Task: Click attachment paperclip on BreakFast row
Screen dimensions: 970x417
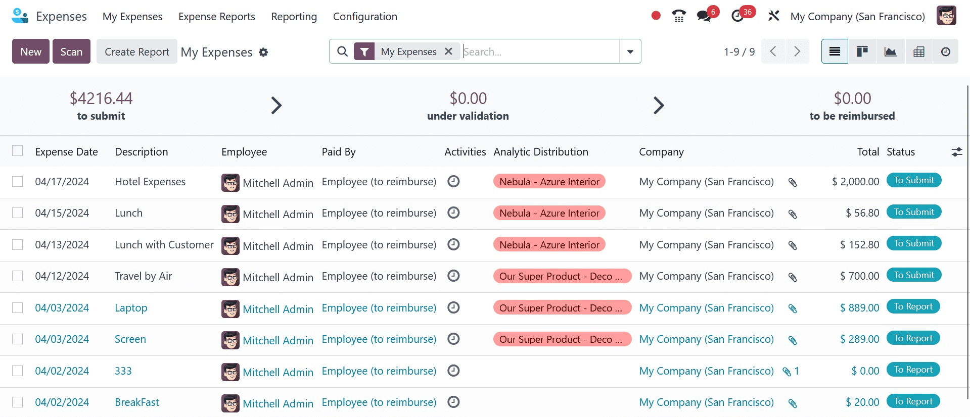Action: tap(793, 403)
